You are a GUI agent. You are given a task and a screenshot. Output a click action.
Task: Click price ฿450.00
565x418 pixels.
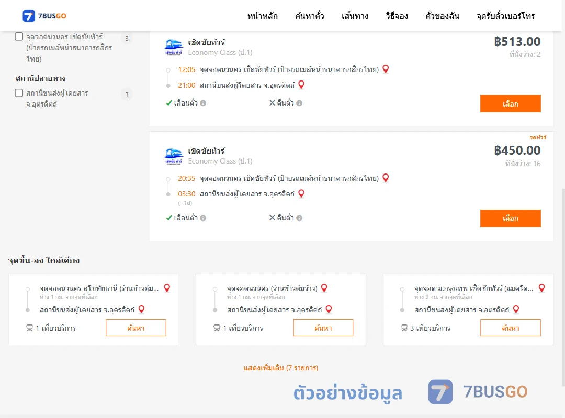click(x=517, y=150)
